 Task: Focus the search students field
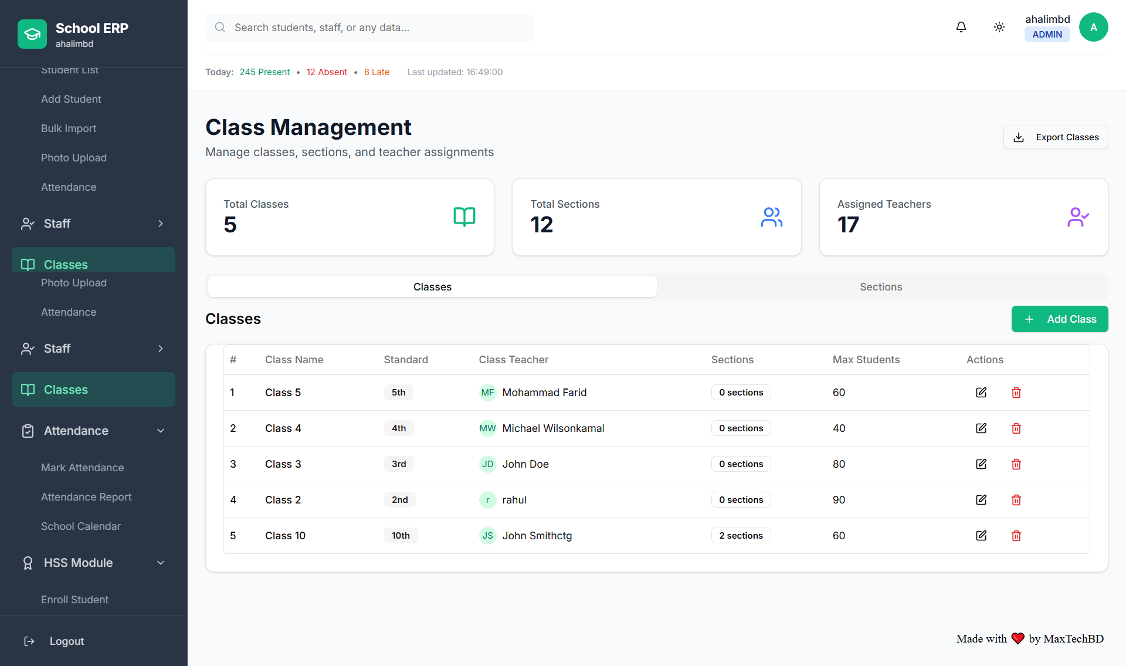pos(369,28)
